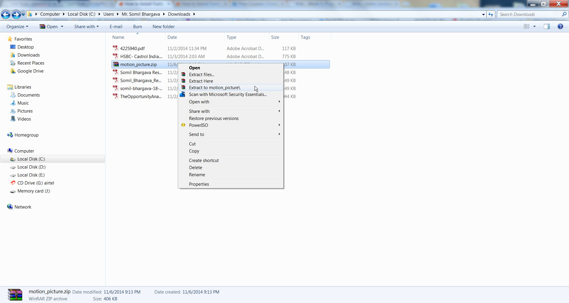Viewport: 569px width, 303px height.
Task: Select Properties in the context menu
Action: click(x=199, y=184)
